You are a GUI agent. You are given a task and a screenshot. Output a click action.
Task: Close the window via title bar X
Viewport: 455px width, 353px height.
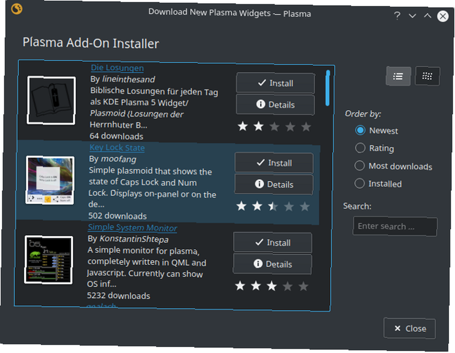pyautogui.click(x=443, y=16)
